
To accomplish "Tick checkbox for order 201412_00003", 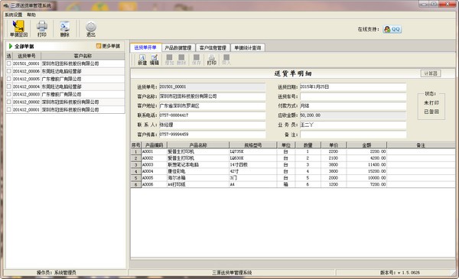I will pyautogui.click(x=8, y=94).
